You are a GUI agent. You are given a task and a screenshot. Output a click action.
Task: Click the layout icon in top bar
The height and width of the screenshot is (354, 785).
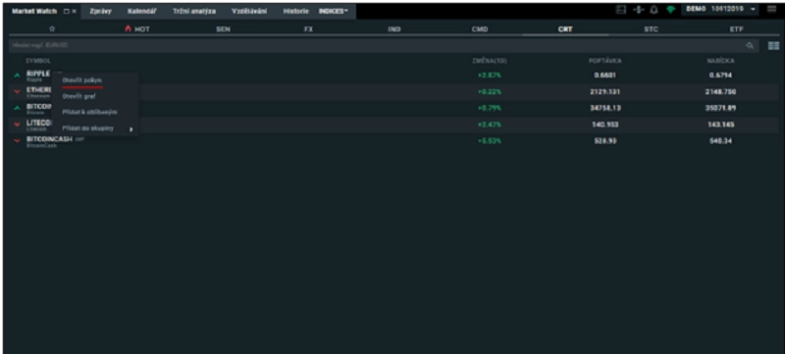[x=621, y=10]
